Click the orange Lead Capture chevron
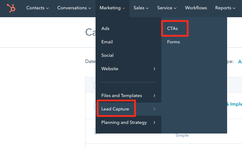This screenshot has height=149, width=242. 154,109
